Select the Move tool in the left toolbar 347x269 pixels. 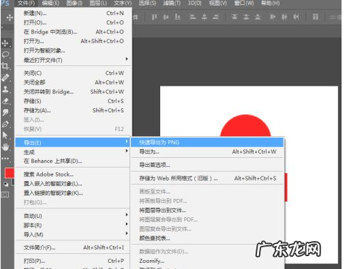(x=5, y=43)
